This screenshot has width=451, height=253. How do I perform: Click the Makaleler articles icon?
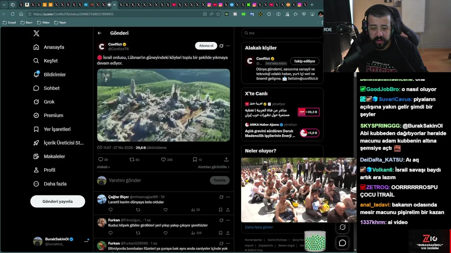click(x=36, y=156)
